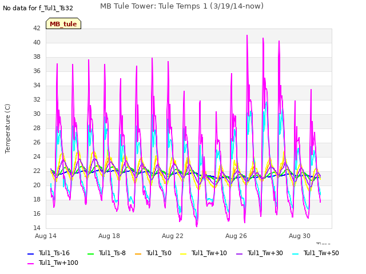Click the cyan Tul1_Tw+50 legend swatch
366x274 pixels.
(296, 253)
